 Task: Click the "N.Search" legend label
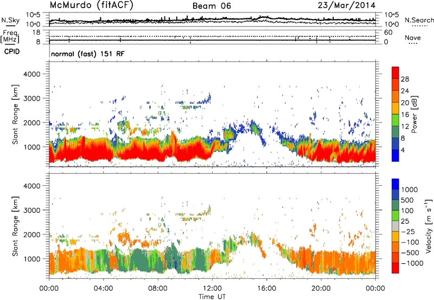point(419,20)
